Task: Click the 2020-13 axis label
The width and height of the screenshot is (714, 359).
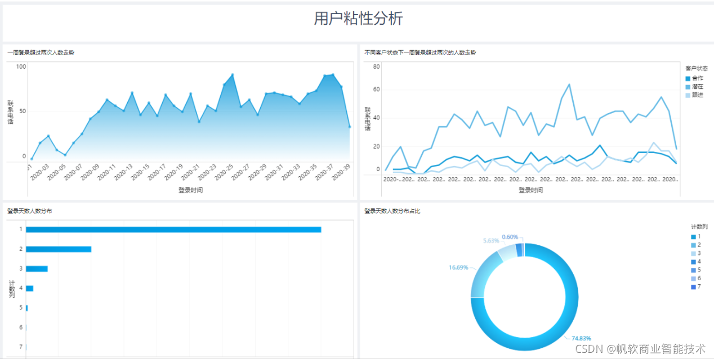Action: pyautogui.click(x=124, y=172)
